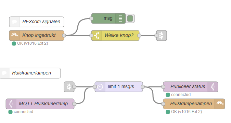Select the Huiskamerlampen comment node
Image resolution: width=231 pixels, height=123 pixels.
click(x=30, y=73)
